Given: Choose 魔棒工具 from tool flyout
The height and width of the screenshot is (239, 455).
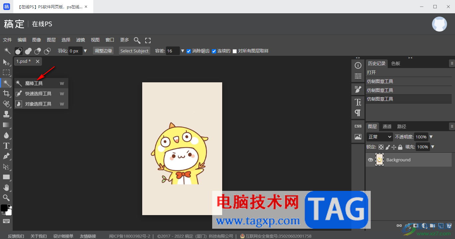Looking at the screenshot, I should coord(41,83).
